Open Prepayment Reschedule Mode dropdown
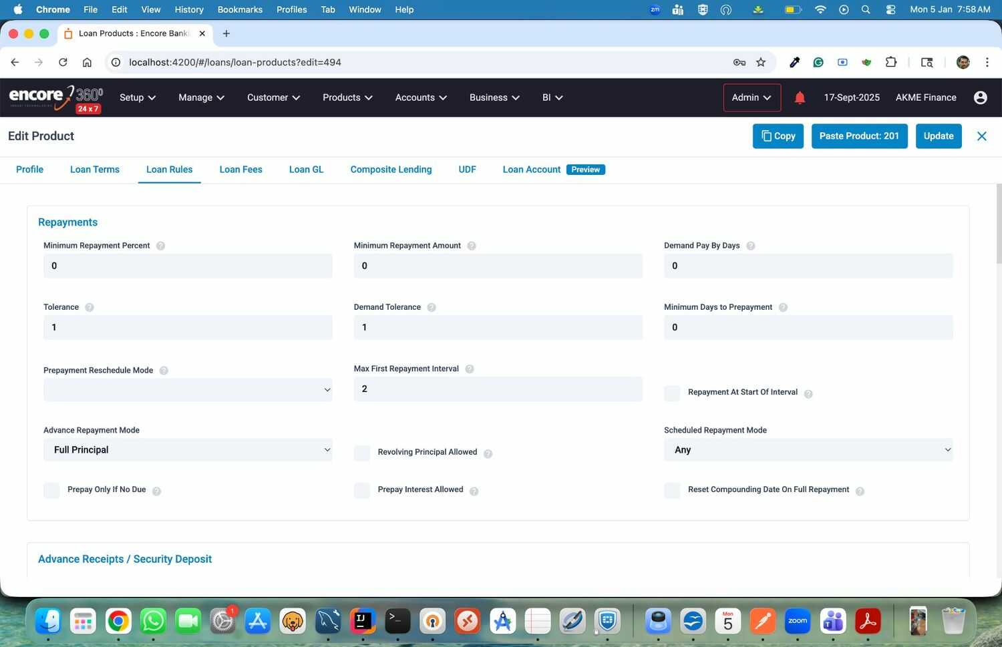Screen dimensions: 1002x647 [x=188, y=390]
